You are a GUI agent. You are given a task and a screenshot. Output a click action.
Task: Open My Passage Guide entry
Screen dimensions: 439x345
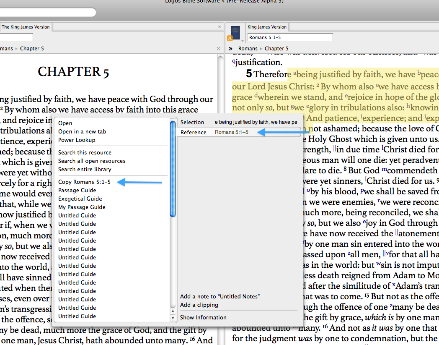(x=82, y=207)
